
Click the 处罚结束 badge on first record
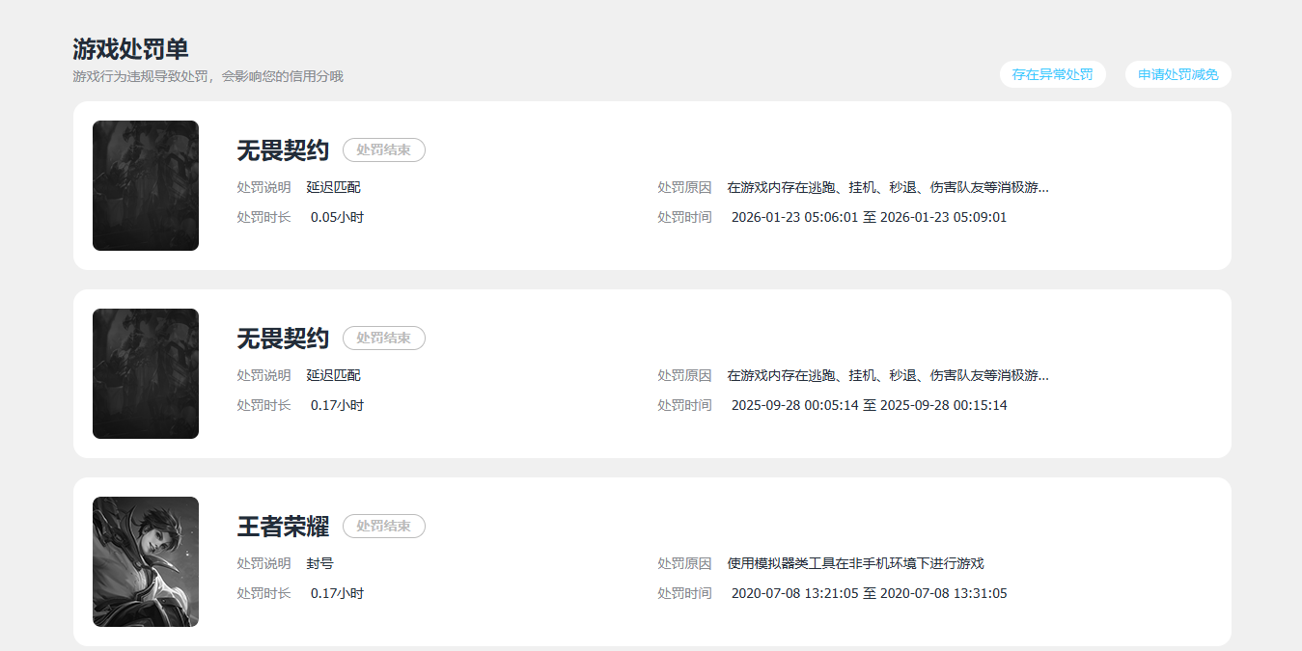point(383,149)
